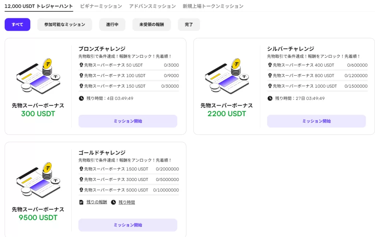Open 新規上場トークンミッション tab
The height and width of the screenshot is (237, 375).
(213, 6)
